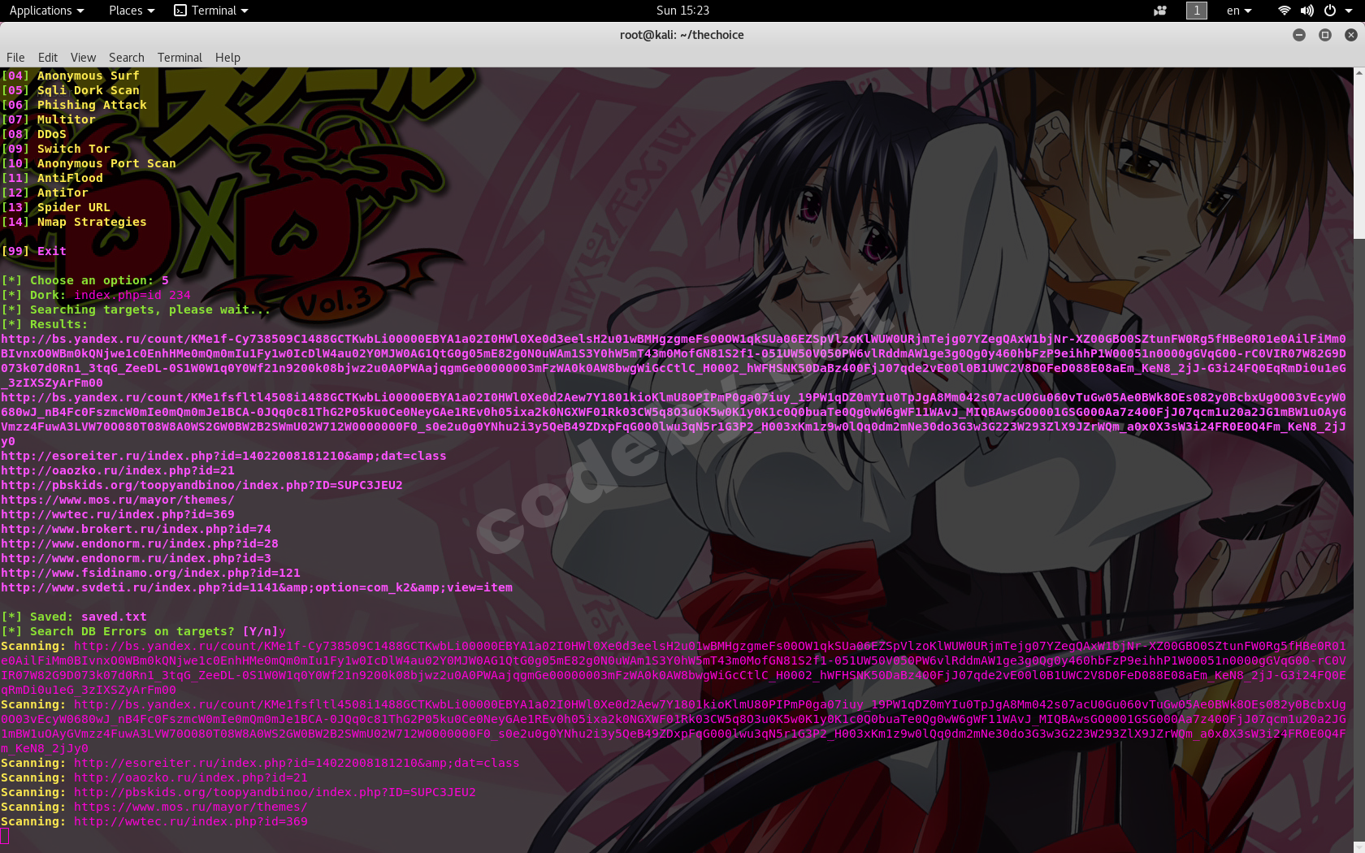Click the [08] DDoS line
The image size is (1365, 853).
click(x=34, y=134)
